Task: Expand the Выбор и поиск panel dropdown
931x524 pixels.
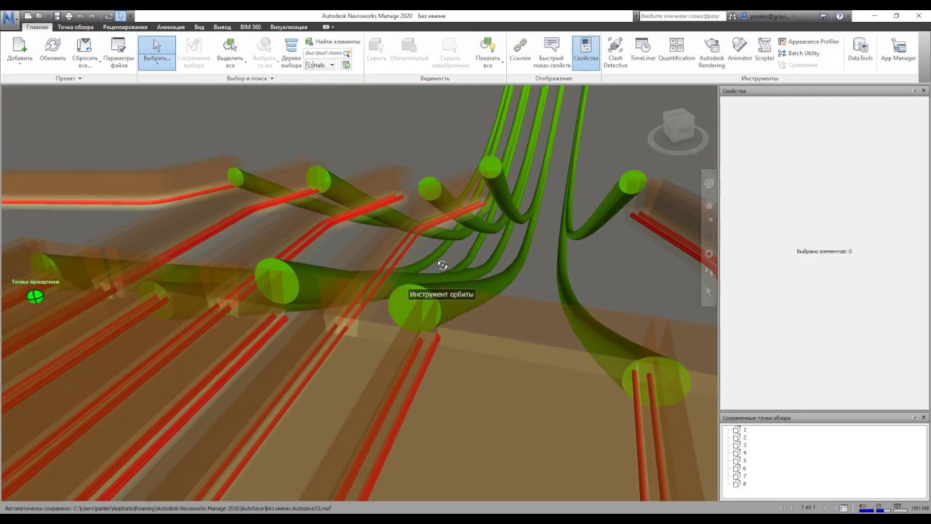Action: pyautogui.click(x=250, y=78)
